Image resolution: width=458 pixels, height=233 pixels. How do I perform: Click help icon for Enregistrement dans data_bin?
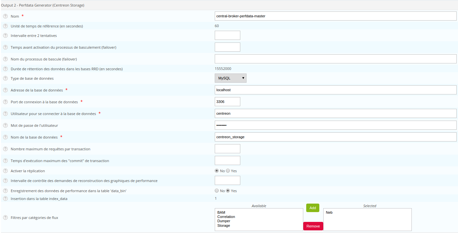[x=5, y=191]
